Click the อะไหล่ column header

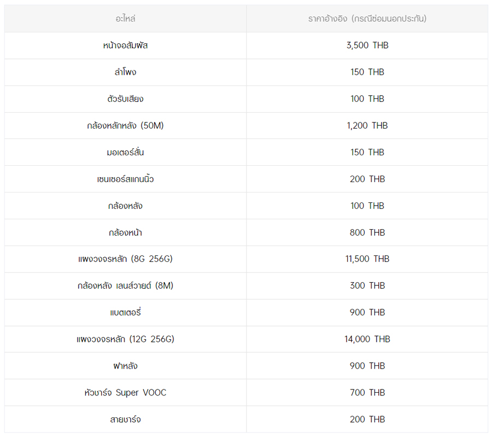click(125, 19)
